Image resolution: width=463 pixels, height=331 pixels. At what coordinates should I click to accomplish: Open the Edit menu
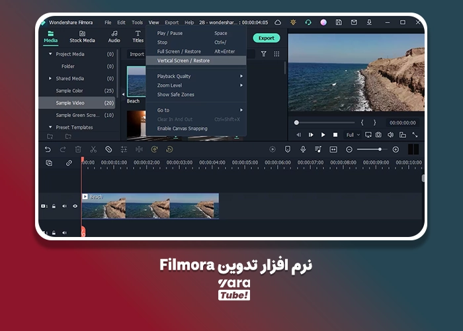click(x=121, y=23)
